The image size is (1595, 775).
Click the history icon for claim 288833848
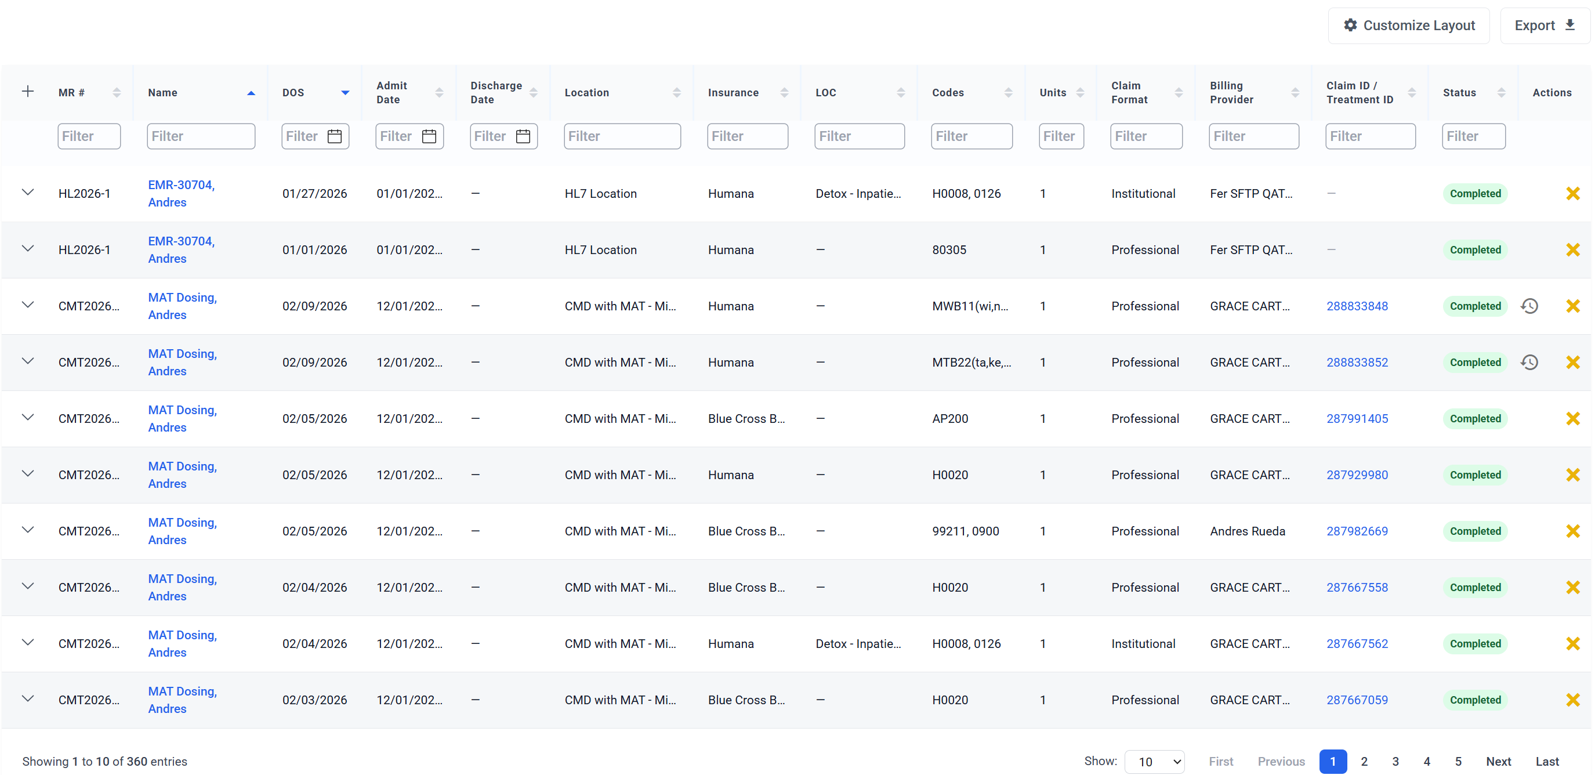[x=1529, y=306]
